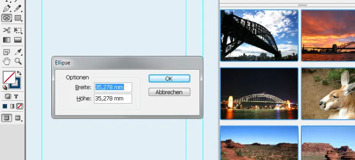
Task: Select the Free Transform tool
Action: click(18, 30)
